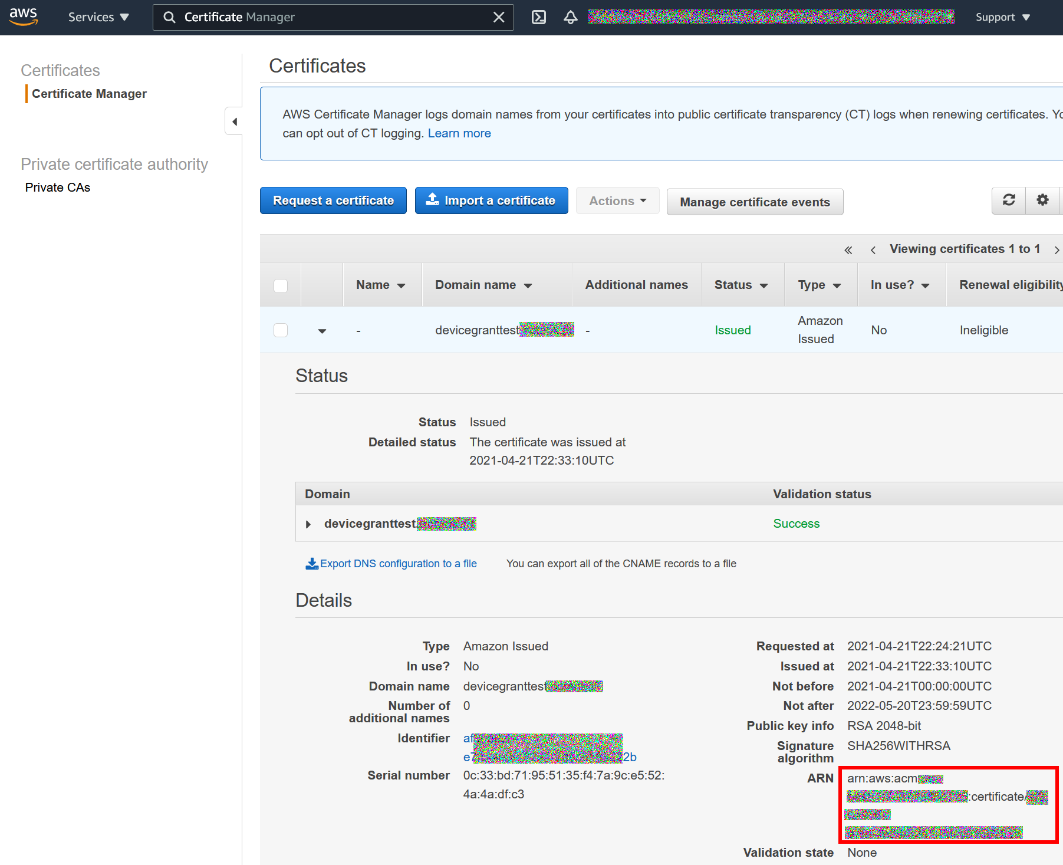
Task: Click the Additional names column header
Action: pos(637,285)
